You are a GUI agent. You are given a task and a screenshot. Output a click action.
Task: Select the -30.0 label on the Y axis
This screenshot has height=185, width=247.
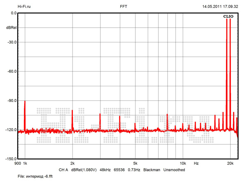[11, 42]
